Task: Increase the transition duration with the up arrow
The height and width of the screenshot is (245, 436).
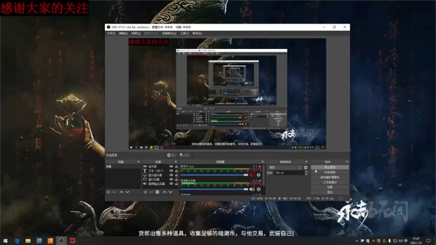Action: [x=306, y=171]
